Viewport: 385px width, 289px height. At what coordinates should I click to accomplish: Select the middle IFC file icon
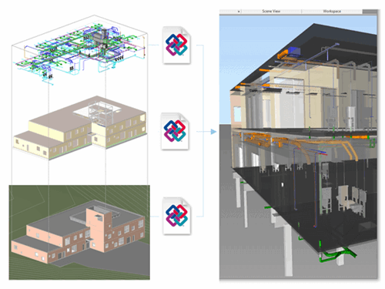[175, 131]
